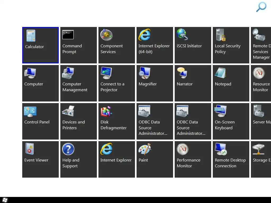
Task: Start the Magnifier tool
Action: coord(155,83)
